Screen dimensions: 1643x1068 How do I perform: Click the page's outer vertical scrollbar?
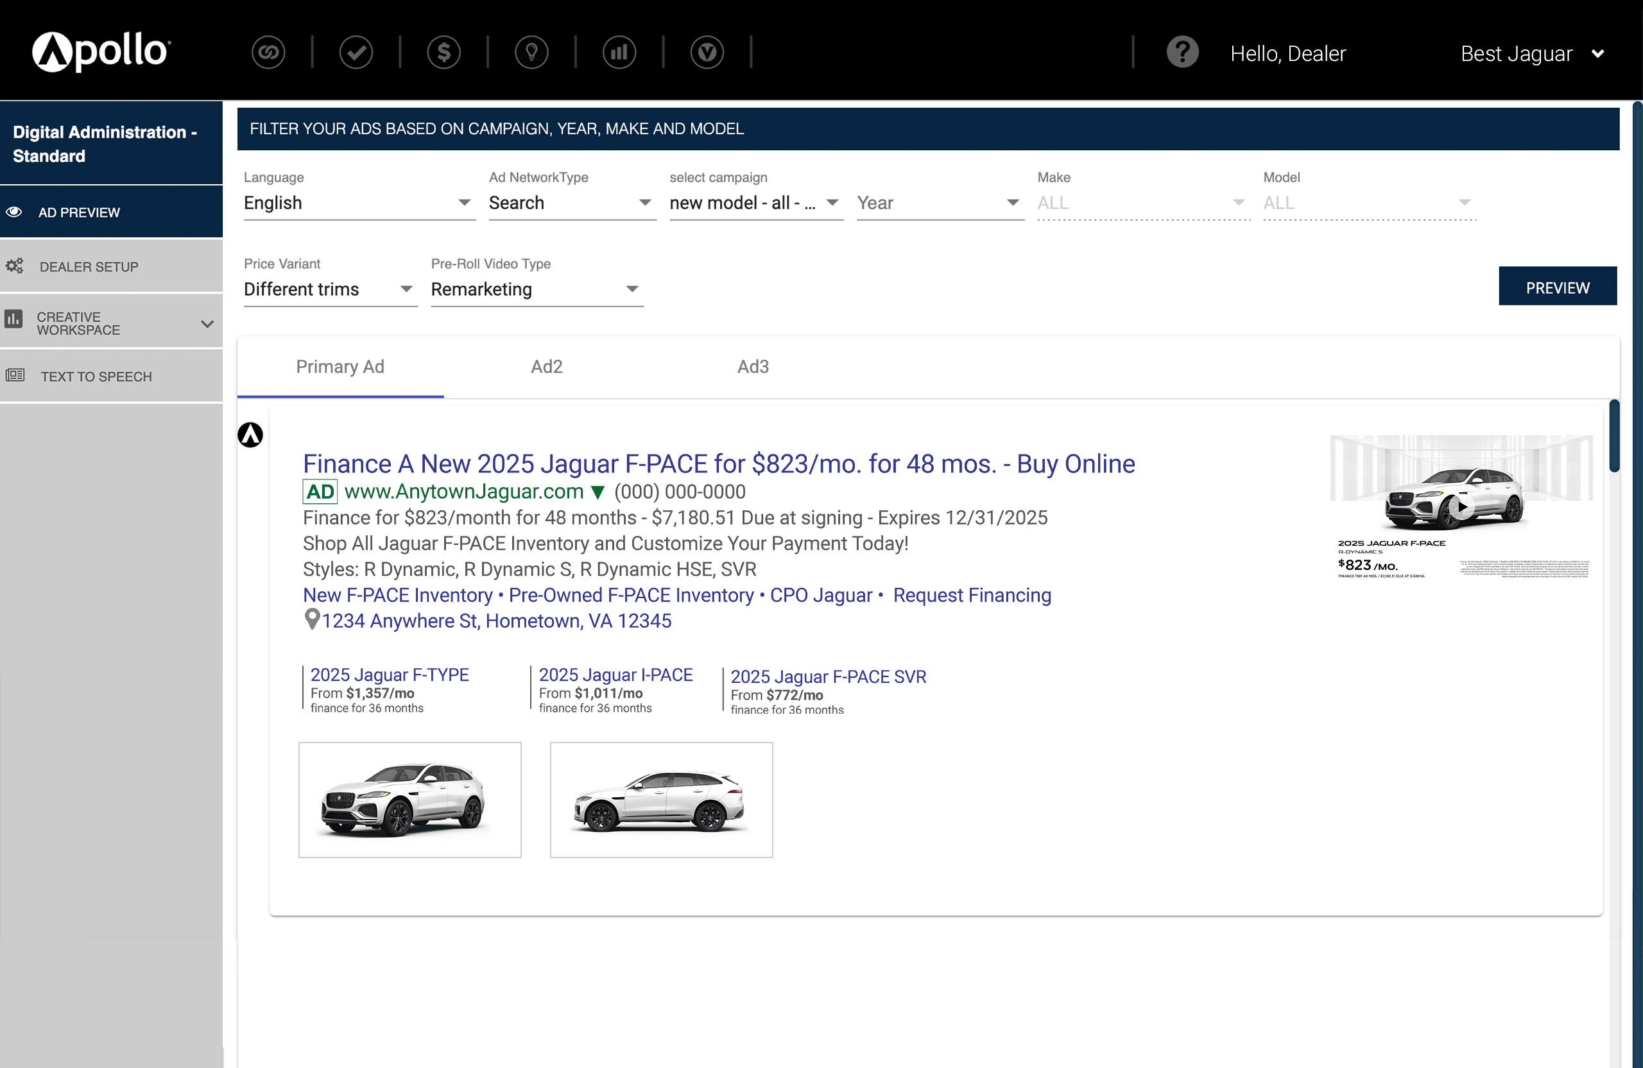(1637, 584)
